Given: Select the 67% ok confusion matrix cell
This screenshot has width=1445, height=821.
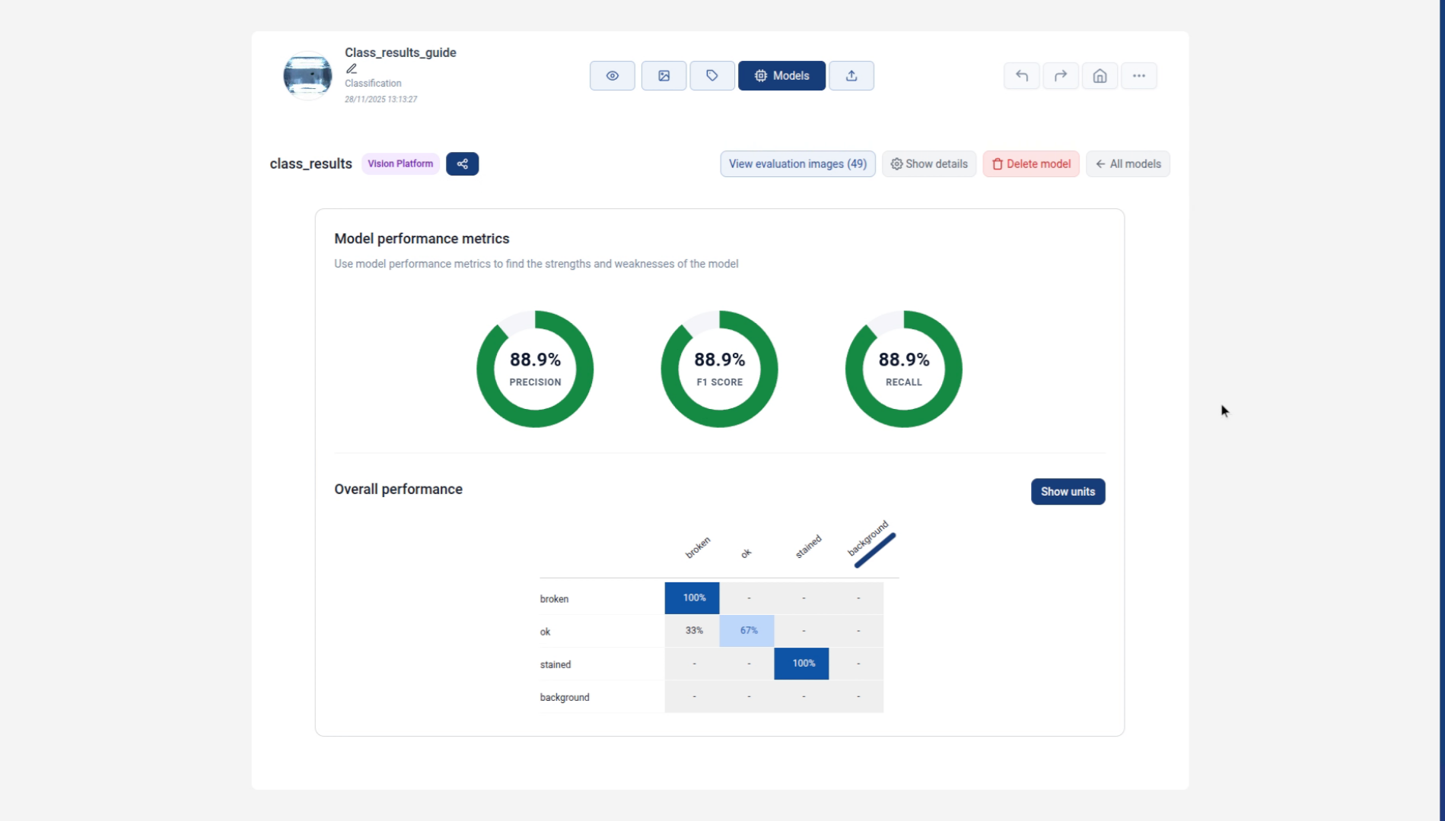Looking at the screenshot, I should (x=747, y=631).
